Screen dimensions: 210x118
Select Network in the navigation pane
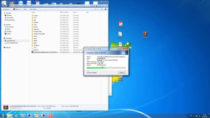click(x=8, y=48)
